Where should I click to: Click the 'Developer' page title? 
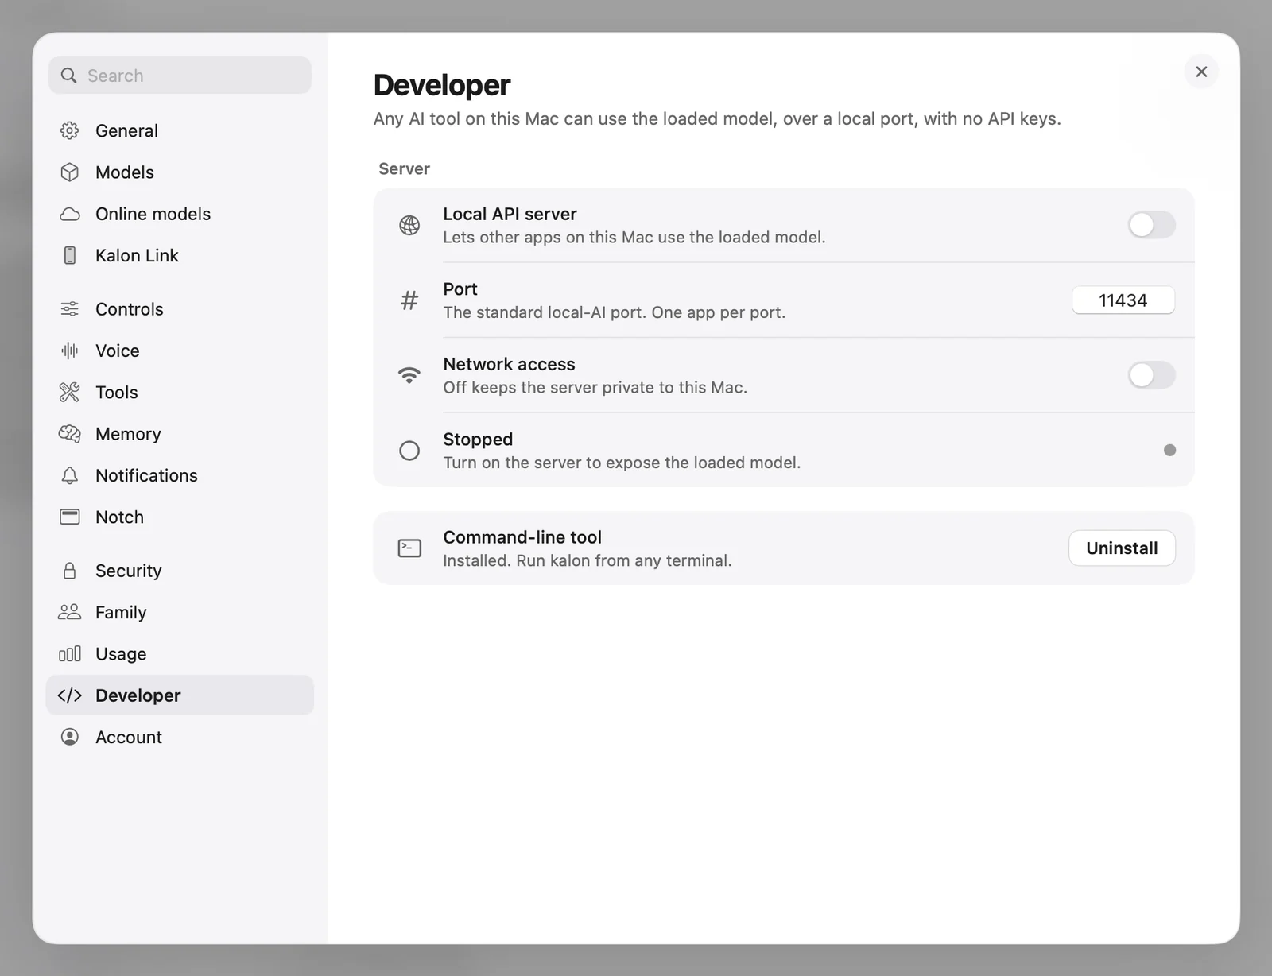point(442,85)
